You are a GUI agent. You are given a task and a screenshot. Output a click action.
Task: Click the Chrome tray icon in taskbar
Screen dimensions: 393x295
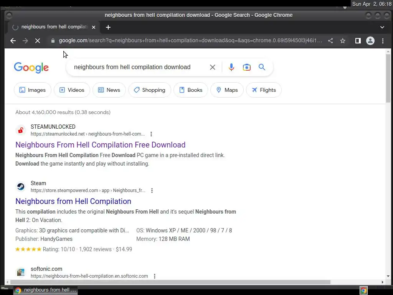(363, 290)
